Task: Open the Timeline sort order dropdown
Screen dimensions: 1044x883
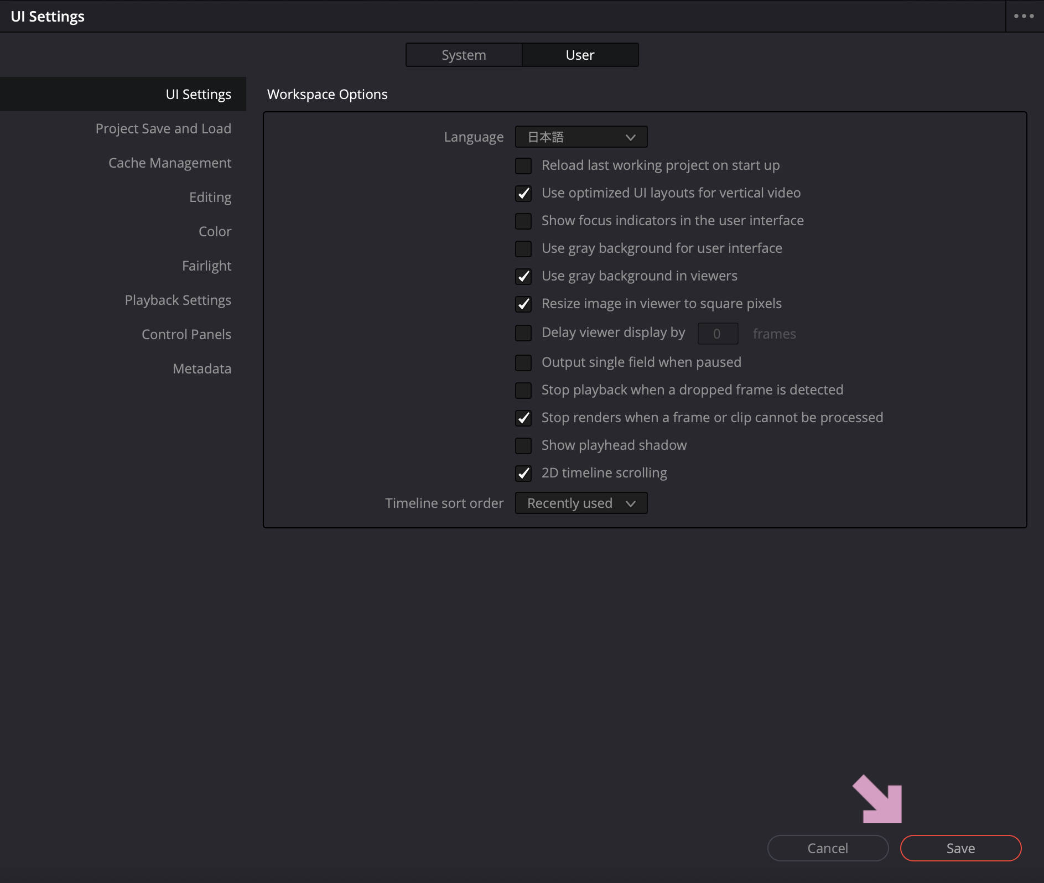Action: click(x=580, y=503)
